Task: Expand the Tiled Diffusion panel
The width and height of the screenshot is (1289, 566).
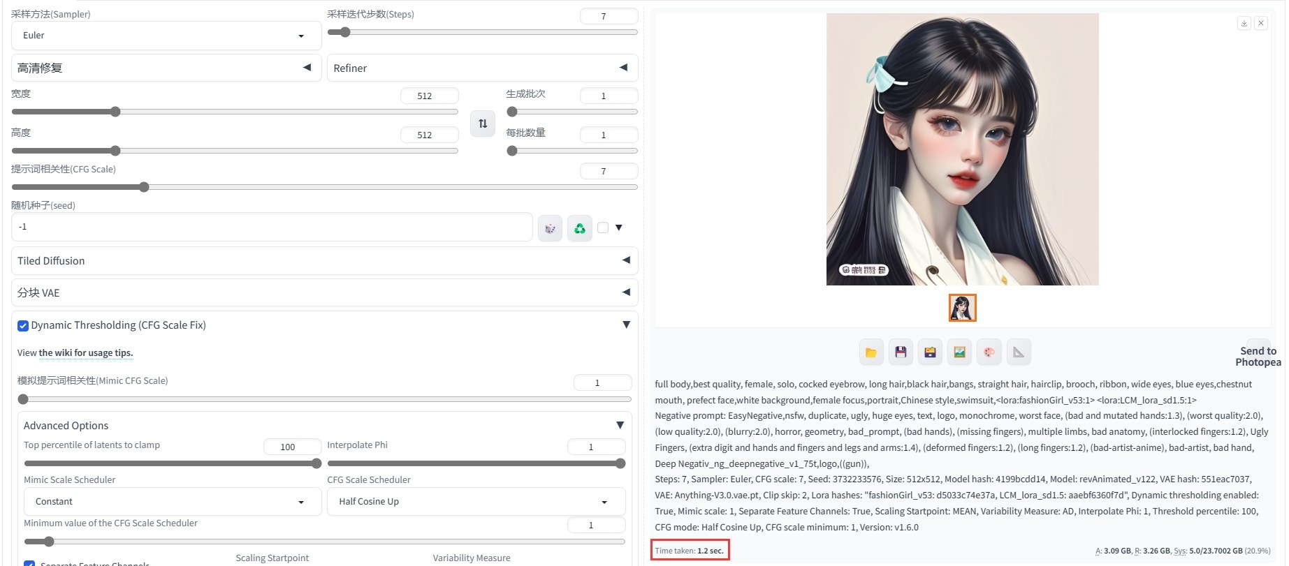Action: click(325, 260)
